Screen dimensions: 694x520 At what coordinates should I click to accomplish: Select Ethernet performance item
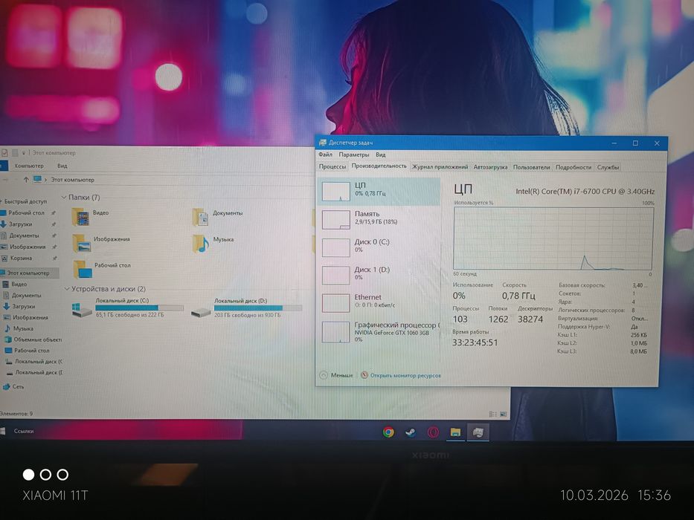click(x=379, y=302)
